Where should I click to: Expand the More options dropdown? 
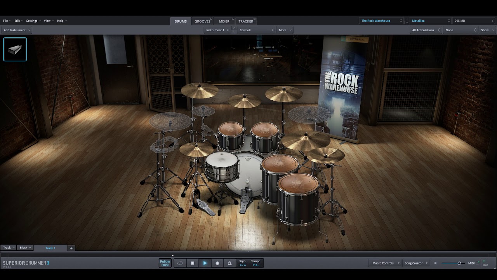pos(285,30)
